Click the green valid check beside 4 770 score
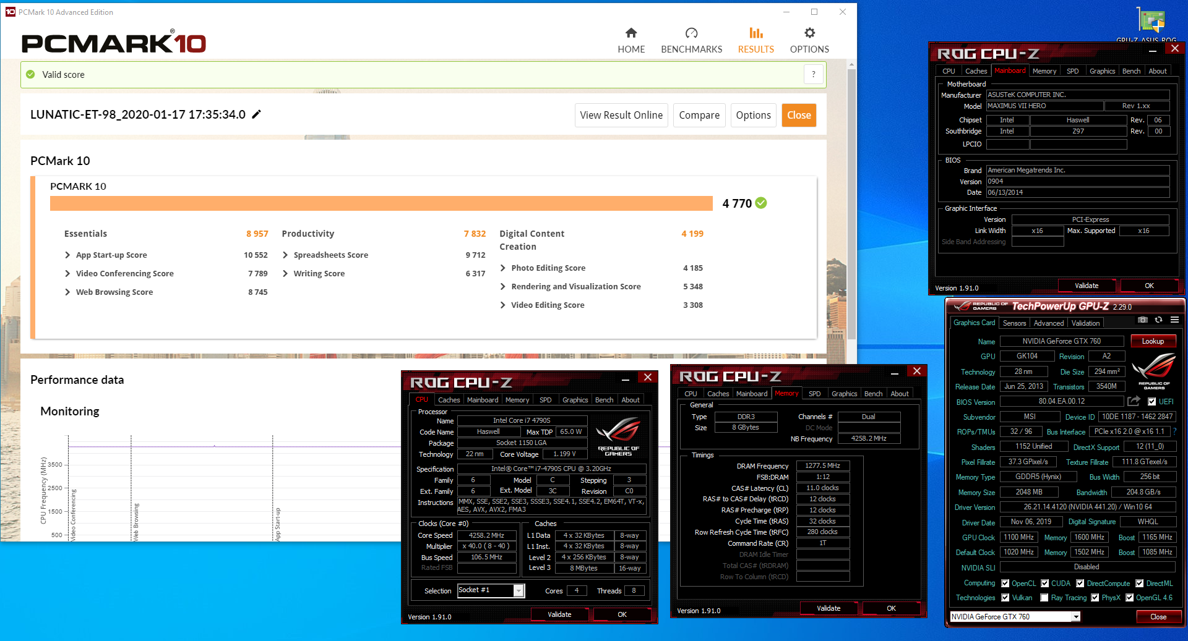This screenshot has width=1188, height=641. click(761, 203)
